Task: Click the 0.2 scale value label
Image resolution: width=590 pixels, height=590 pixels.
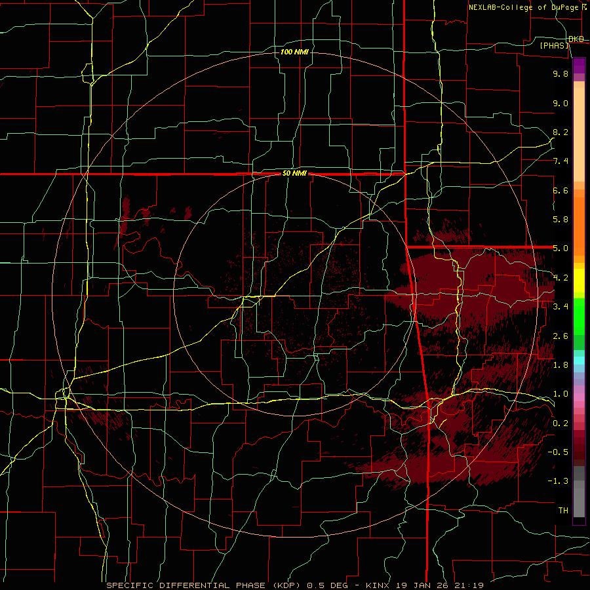Action: click(x=560, y=423)
